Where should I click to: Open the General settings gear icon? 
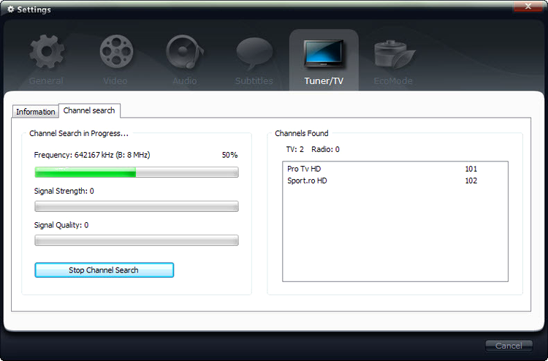coord(46,53)
